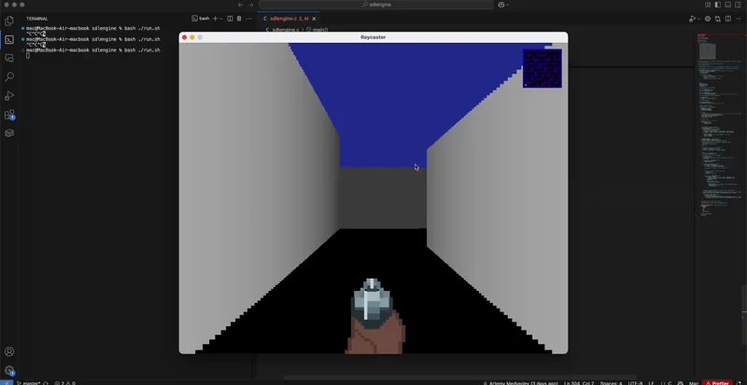747x385 pixels.
Task: Click the latest bash ./run.sh terminal line
Action: click(92, 50)
